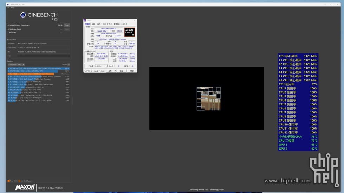Click the '#1 CPU 核心频率 5325 MHz' overlay row
The image size is (344, 193).
298,60
